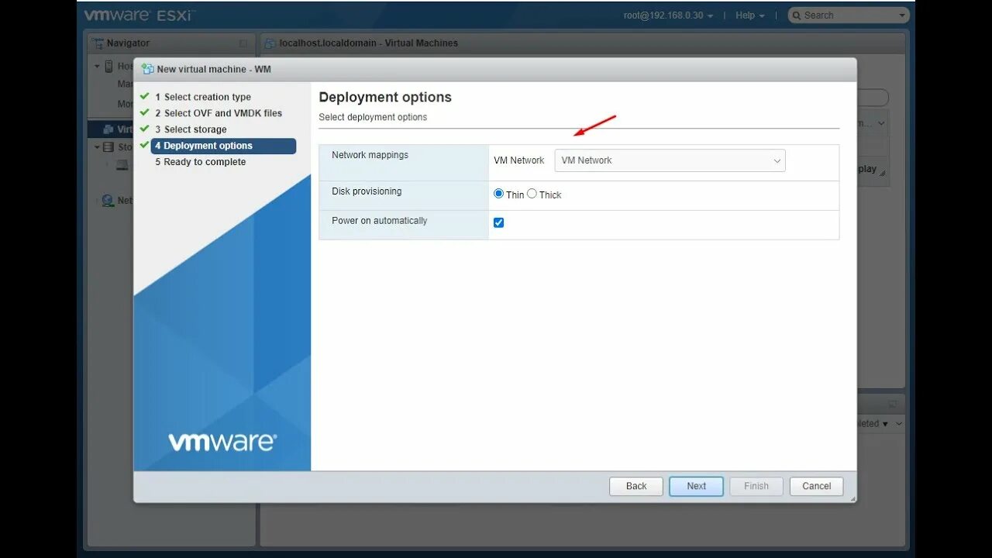The image size is (992, 558).
Task: Focus the Search input field
Action: [x=848, y=15]
